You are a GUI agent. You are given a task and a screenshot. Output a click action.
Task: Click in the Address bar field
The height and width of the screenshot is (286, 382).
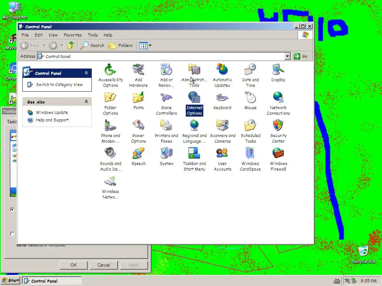(161, 57)
